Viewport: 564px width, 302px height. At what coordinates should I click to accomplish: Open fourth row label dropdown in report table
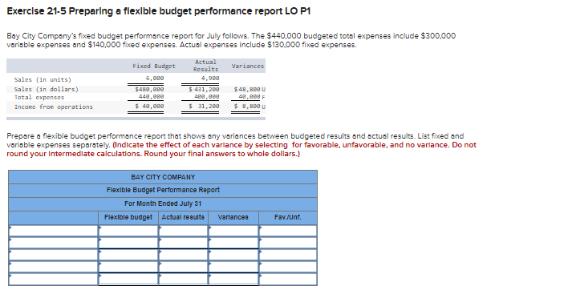(54, 267)
